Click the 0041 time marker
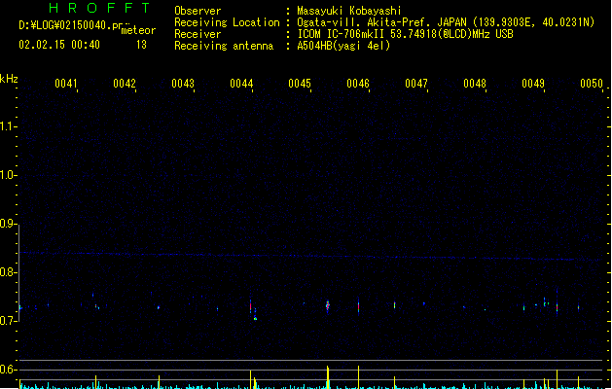The width and height of the screenshot is (612, 389). [66, 84]
